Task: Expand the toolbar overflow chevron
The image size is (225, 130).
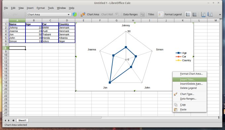Action: coord(220,14)
